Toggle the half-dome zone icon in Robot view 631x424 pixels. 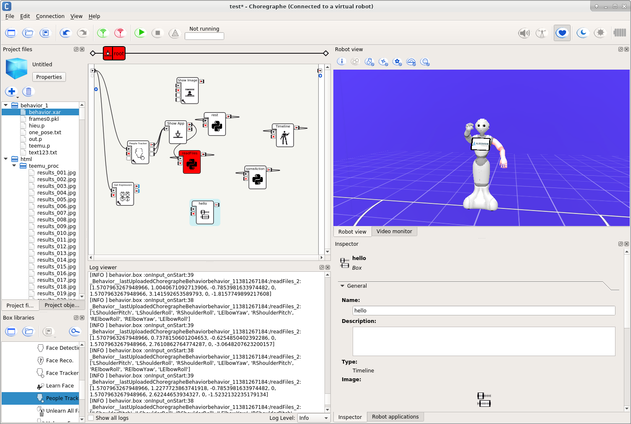[x=411, y=62]
